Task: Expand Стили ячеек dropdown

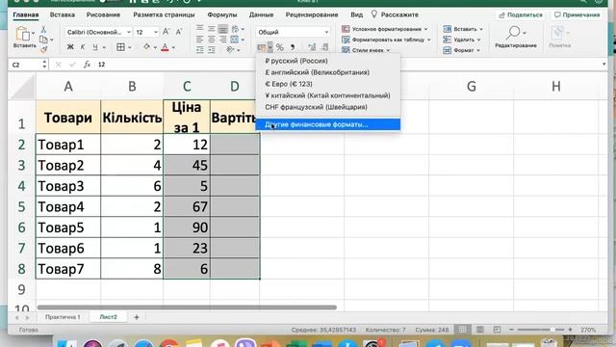Action: click(388, 50)
